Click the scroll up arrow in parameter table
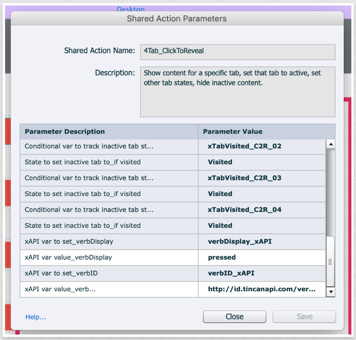The width and height of the screenshot is (356, 340). click(331, 145)
